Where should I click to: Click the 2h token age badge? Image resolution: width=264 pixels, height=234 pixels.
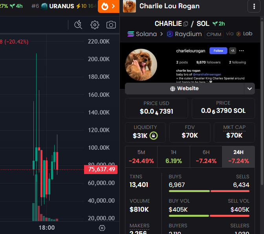(219, 24)
